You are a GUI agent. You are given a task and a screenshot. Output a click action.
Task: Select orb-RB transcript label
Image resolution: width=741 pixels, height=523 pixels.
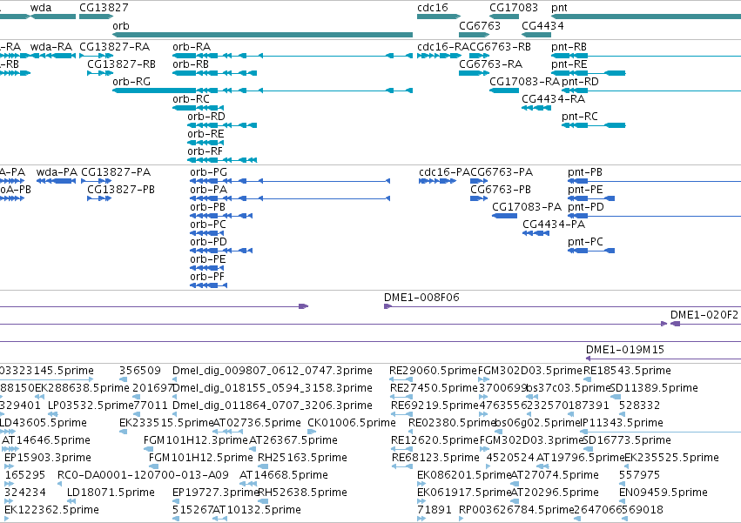[191, 64]
